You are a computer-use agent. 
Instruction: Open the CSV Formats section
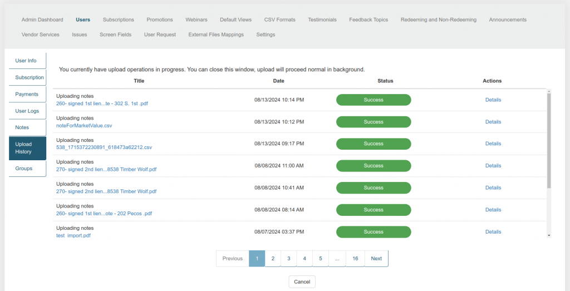point(280,19)
